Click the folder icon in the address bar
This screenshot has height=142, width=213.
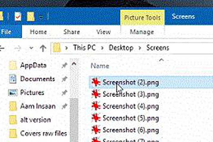click(x=57, y=48)
